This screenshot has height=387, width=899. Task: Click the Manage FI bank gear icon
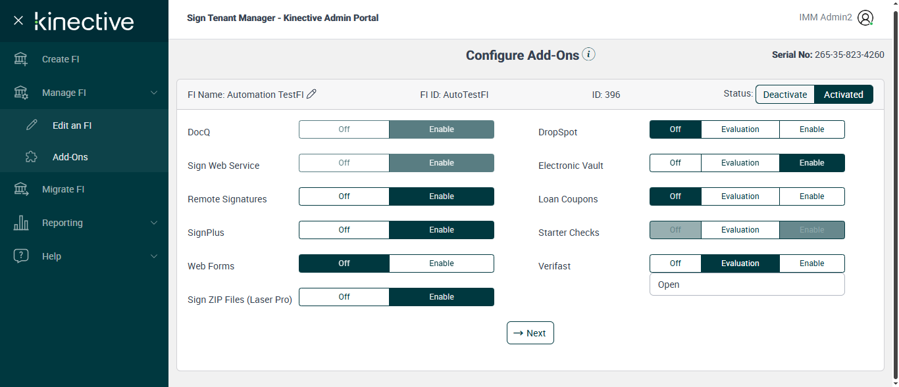(21, 93)
